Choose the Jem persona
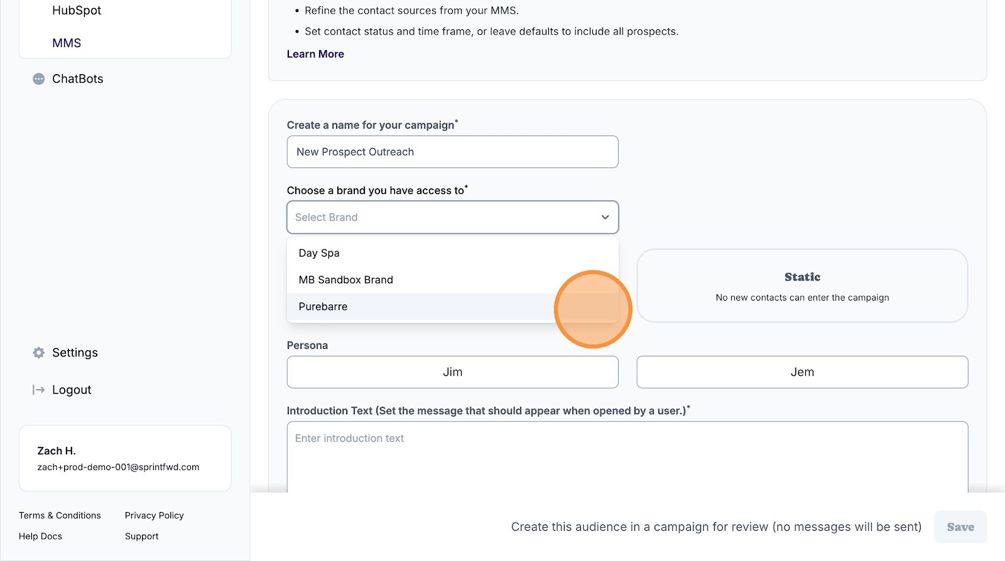Screen dimensions: 1005x561 coord(802,372)
